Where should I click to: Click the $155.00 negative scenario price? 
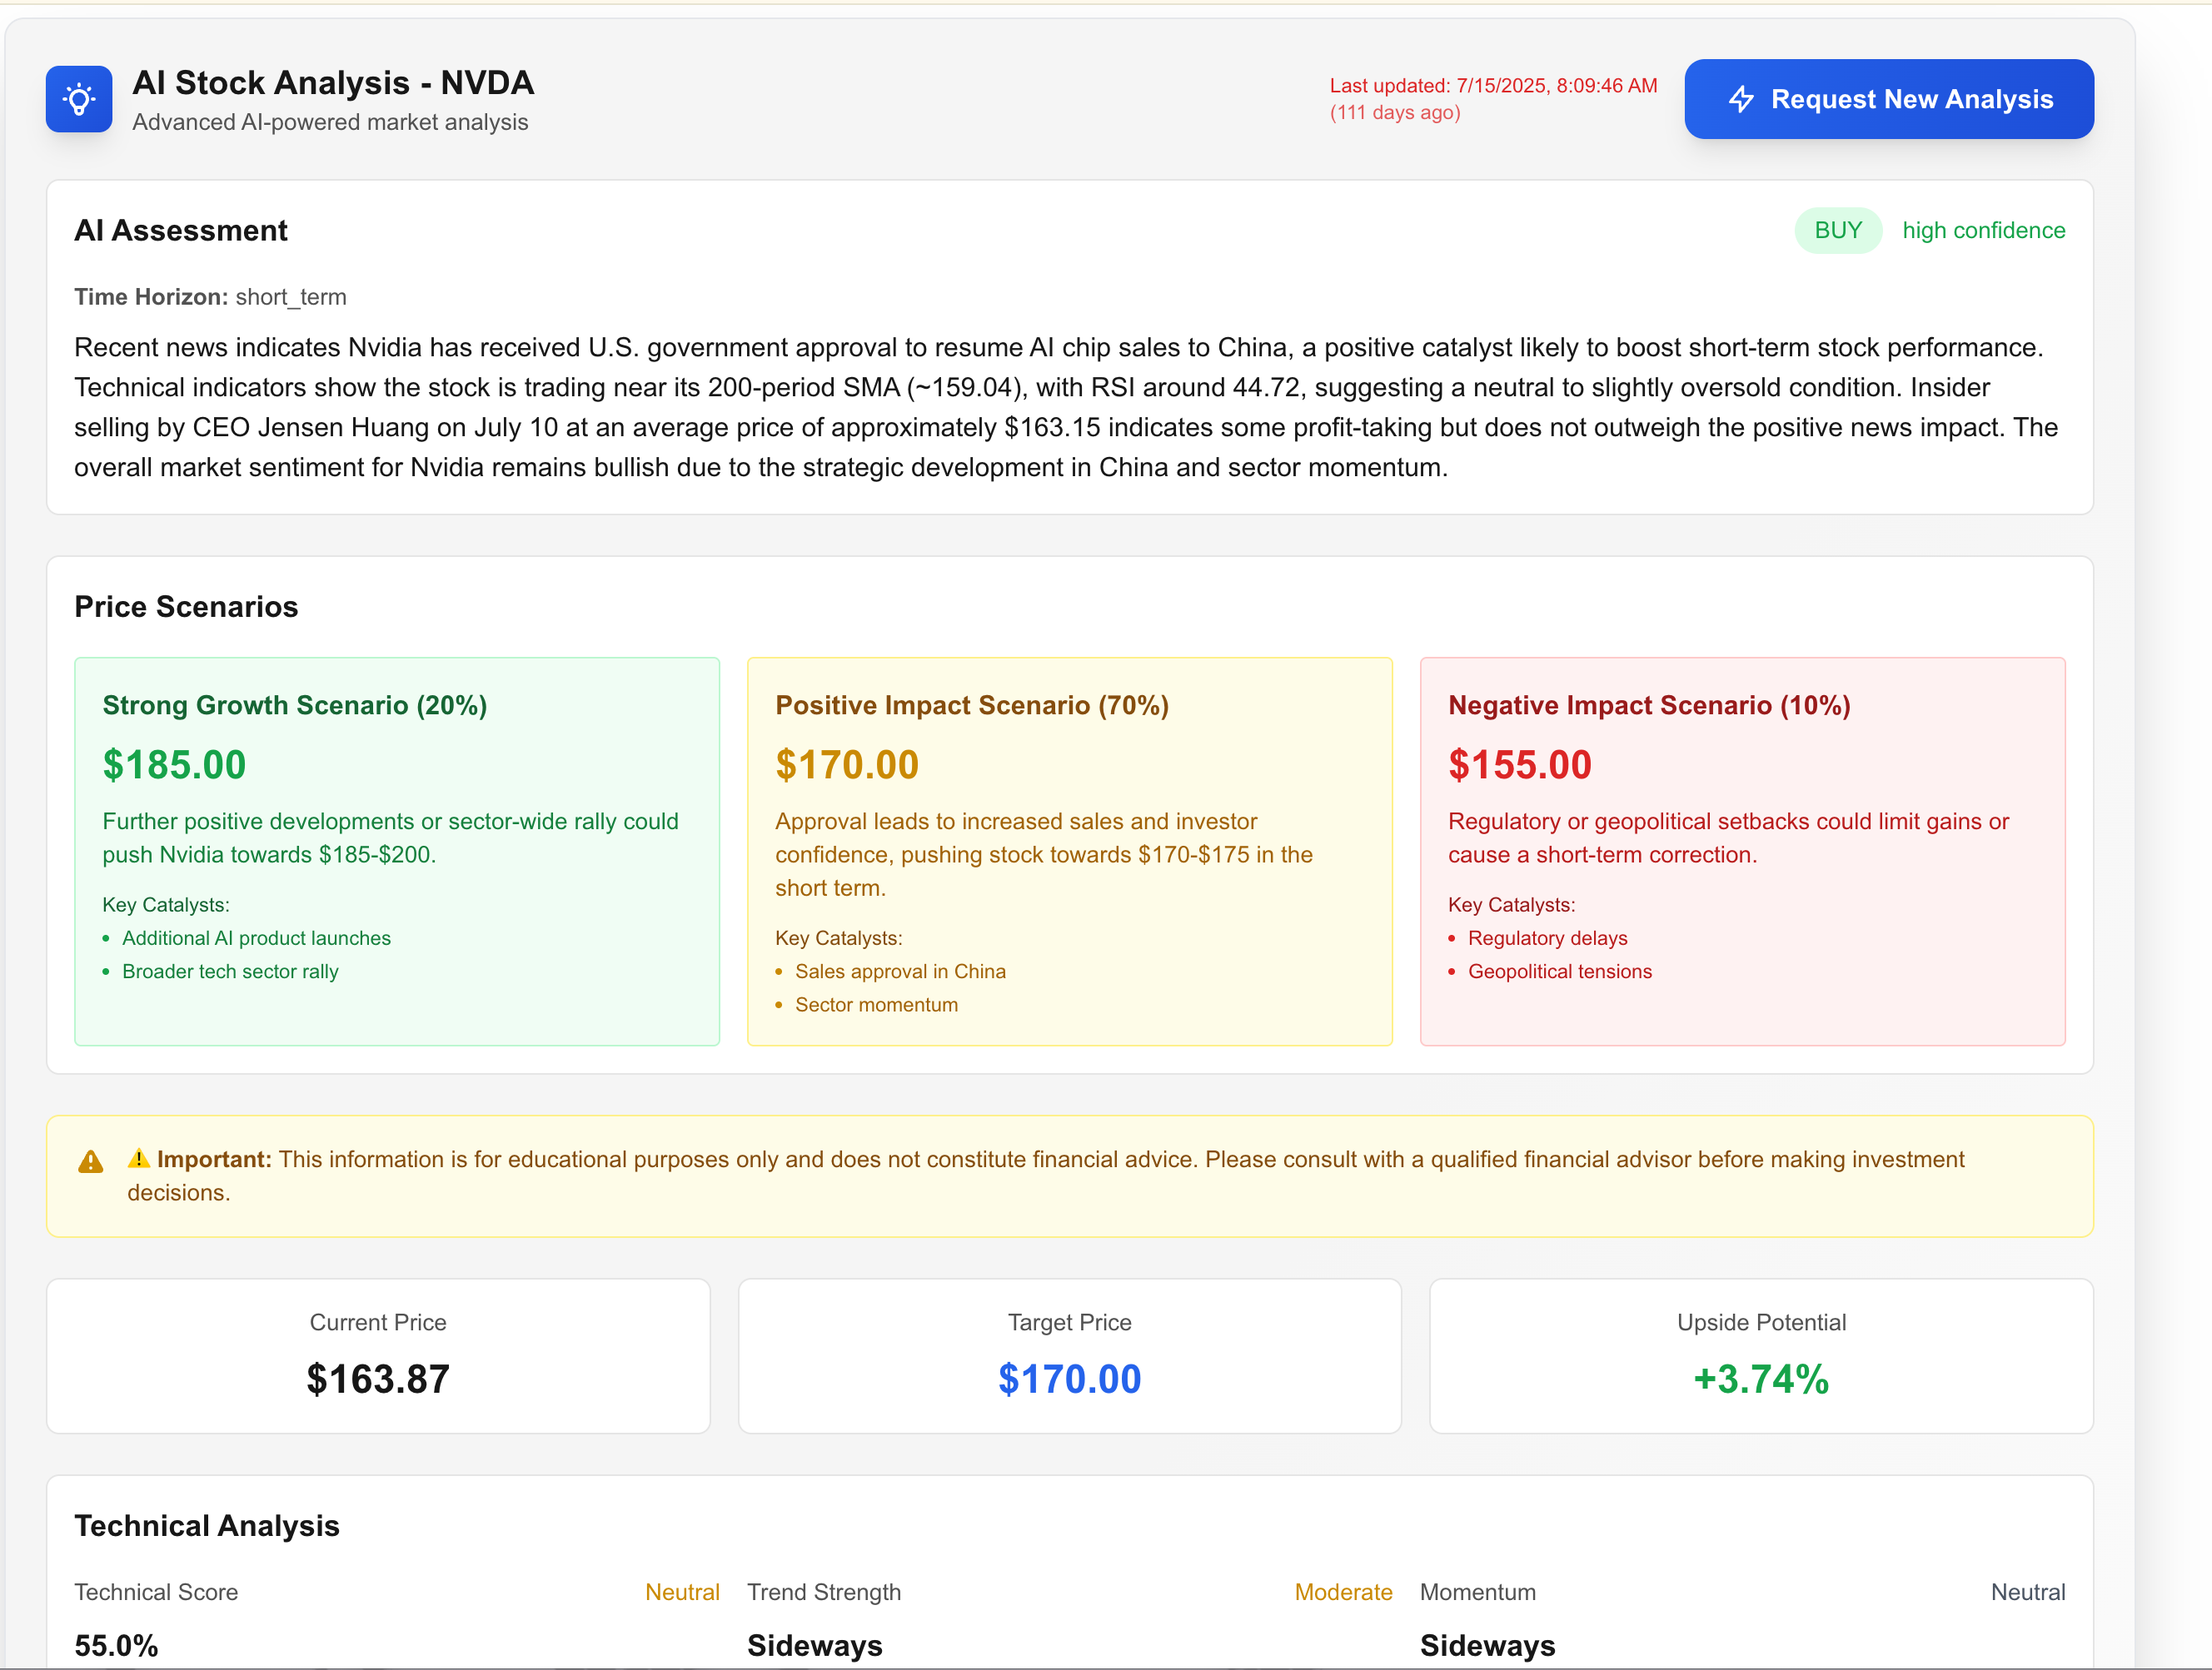click(x=1519, y=766)
